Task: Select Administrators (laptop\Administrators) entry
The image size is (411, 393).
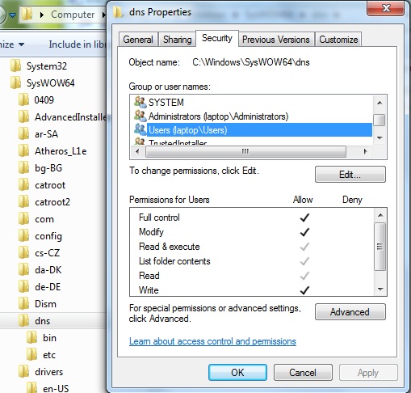Action: pyautogui.click(x=218, y=116)
